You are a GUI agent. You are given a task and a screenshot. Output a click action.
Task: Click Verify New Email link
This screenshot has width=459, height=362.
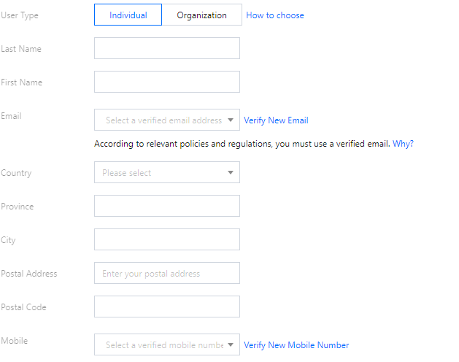[276, 120]
